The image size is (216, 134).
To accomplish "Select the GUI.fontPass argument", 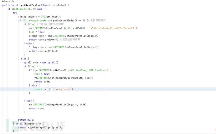I will coord(97,70).
